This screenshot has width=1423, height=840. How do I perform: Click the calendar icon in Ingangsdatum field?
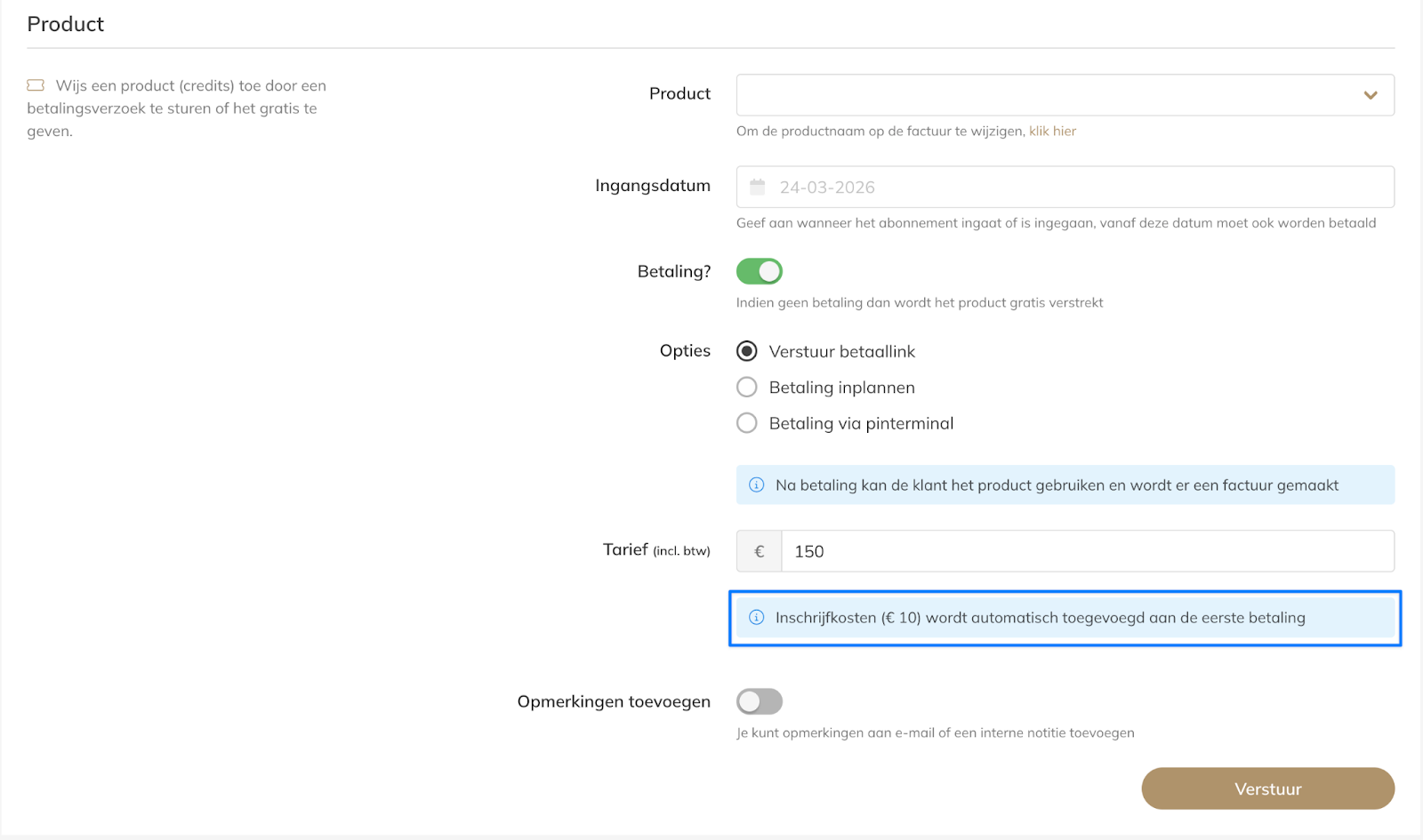(x=758, y=187)
